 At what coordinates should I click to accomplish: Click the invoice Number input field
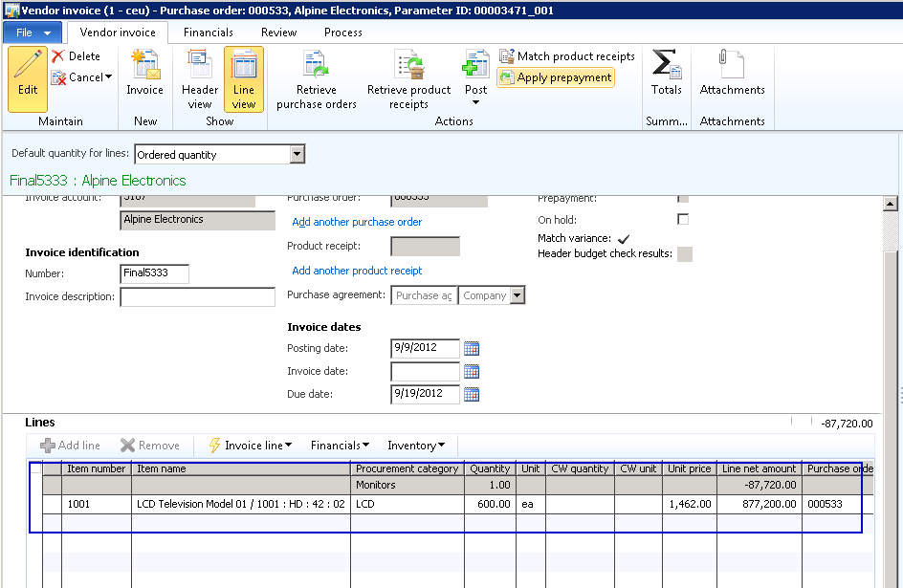click(154, 274)
